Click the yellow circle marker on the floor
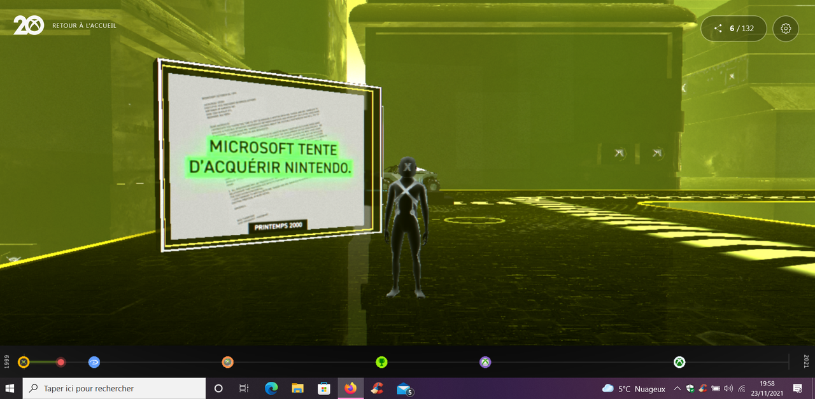The width and height of the screenshot is (815, 399). pyautogui.click(x=474, y=221)
